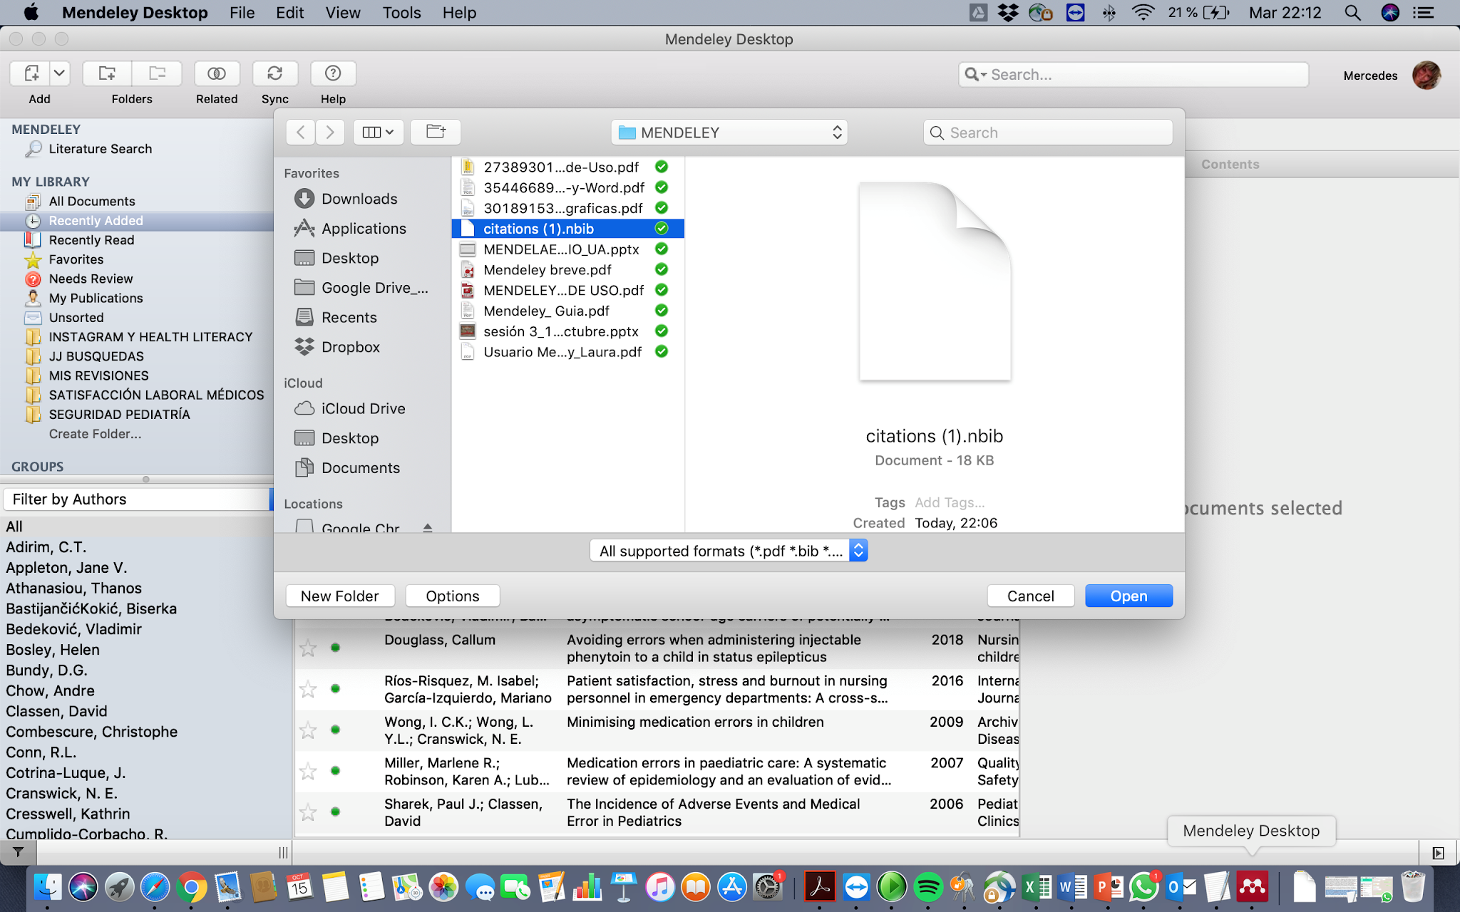
Task: Open the Add button dropdown arrow
Action: click(x=60, y=73)
